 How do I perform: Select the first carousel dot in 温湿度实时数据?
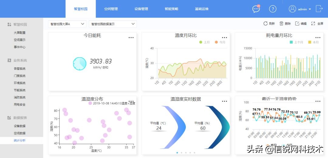(177, 153)
